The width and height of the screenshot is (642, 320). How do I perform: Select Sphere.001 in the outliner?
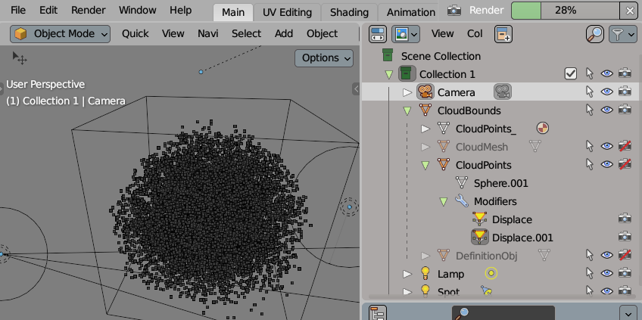click(500, 183)
